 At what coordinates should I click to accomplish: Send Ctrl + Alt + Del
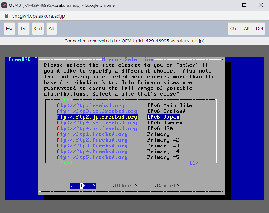click(x=246, y=29)
